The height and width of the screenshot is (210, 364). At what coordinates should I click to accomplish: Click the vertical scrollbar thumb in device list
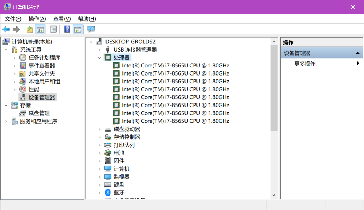pos(274,88)
